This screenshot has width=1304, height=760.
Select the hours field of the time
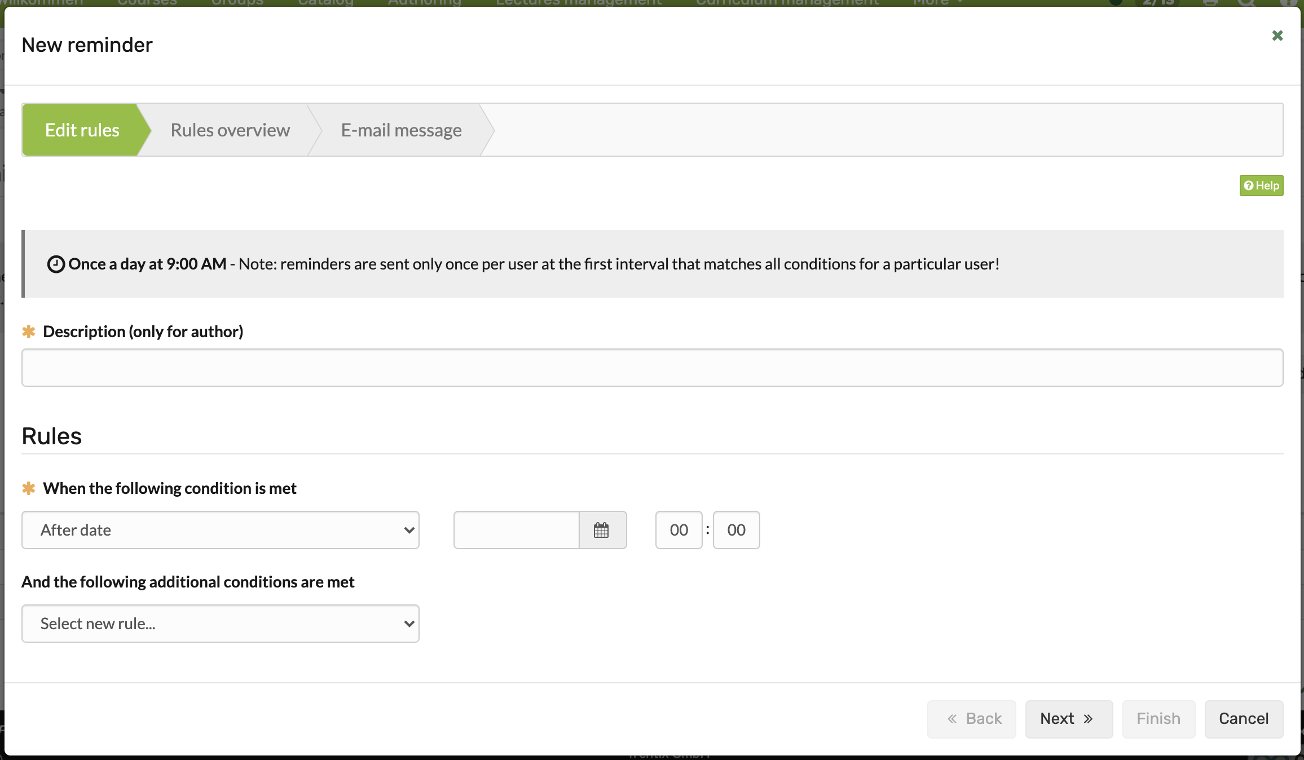coord(679,530)
